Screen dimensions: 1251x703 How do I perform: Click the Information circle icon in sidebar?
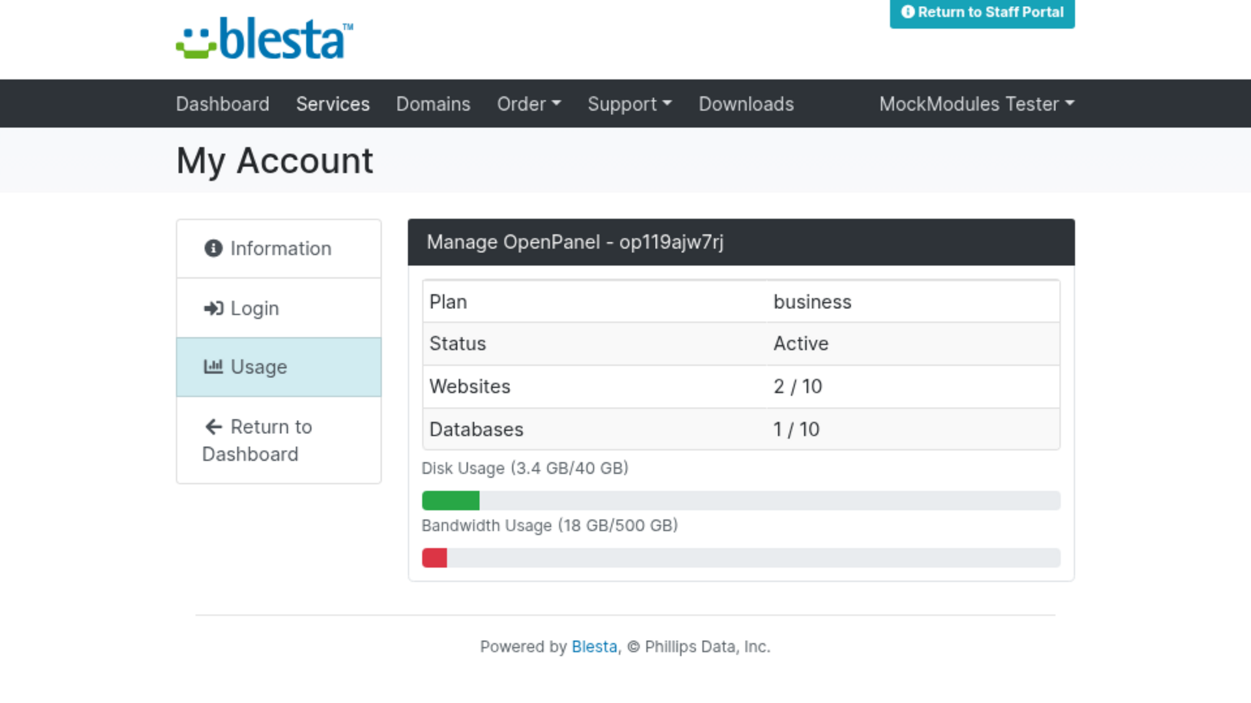coord(213,248)
